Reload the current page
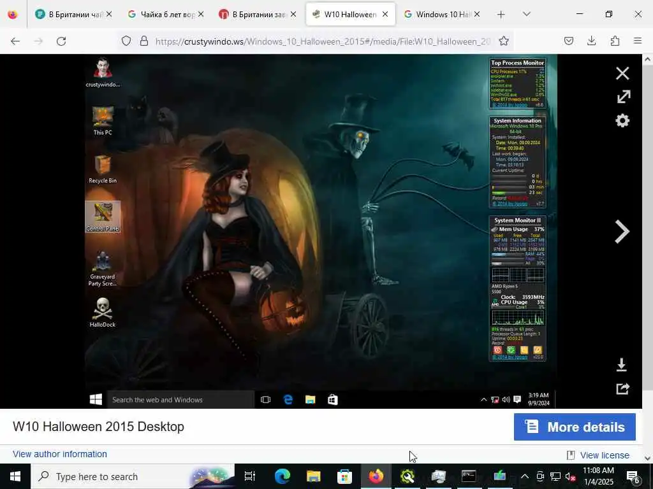This screenshot has width=653, height=489. (61, 41)
